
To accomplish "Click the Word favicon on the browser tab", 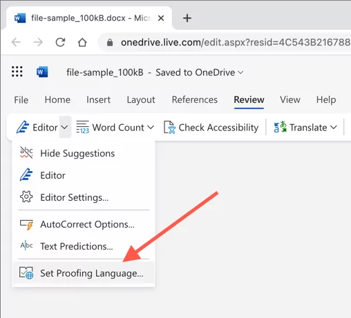I will tap(20, 18).
